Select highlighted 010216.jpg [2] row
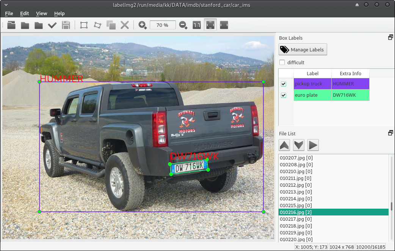This screenshot has width=395, height=251. [x=334, y=212]
